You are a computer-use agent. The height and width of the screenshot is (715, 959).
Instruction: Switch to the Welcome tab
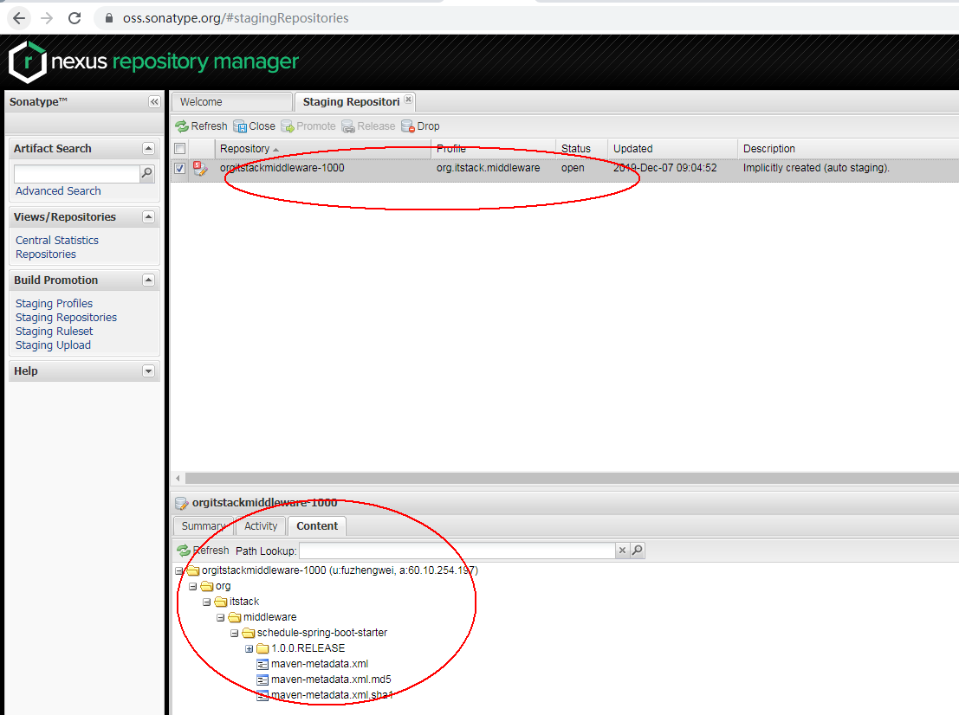(x=232, y=102)
